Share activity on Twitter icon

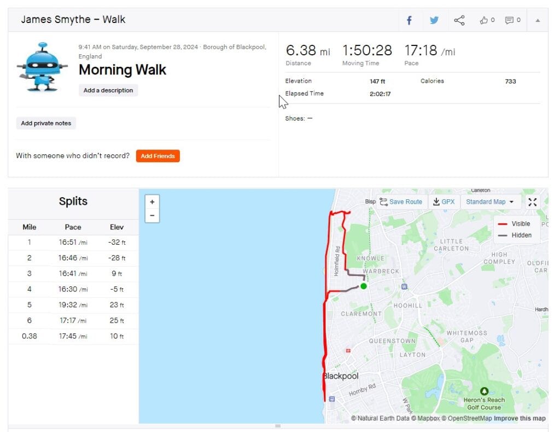click(x=434, y=20)
